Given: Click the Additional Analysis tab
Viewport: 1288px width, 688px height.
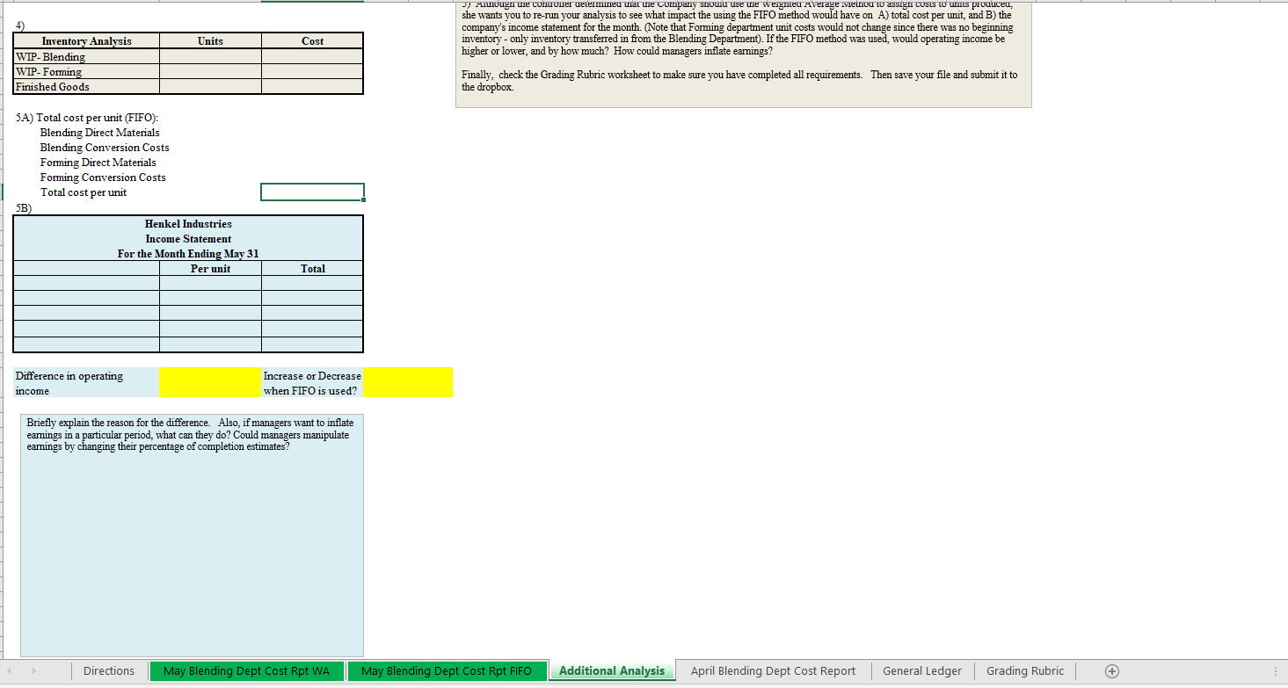Looking at the screenshot, I should (x=612, y=670).
